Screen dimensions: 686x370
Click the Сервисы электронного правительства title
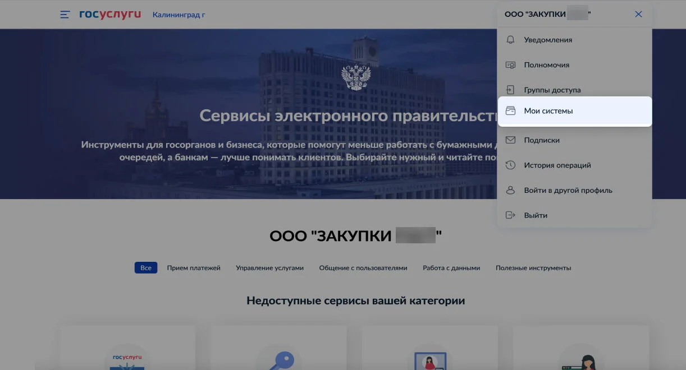348,116
